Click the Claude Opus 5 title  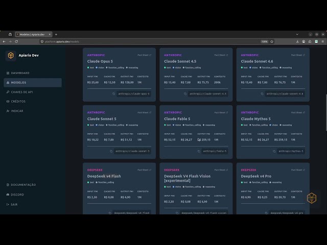(100, 61)
